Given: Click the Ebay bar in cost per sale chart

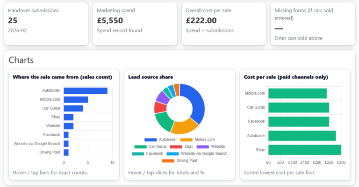Looking at the screenshot, I should pyautogui.click(x=304, y=150).
